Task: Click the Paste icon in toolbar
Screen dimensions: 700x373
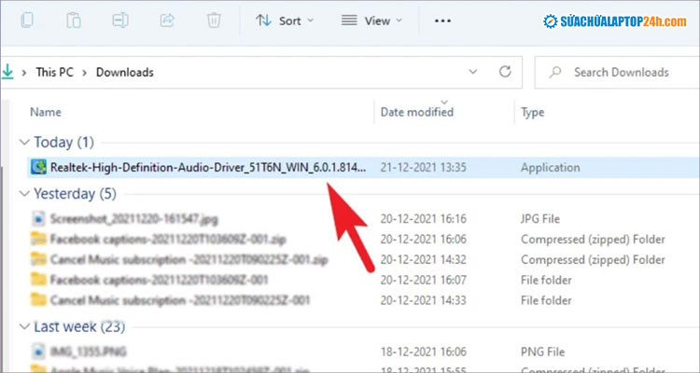Action: (x=75, y=20)
